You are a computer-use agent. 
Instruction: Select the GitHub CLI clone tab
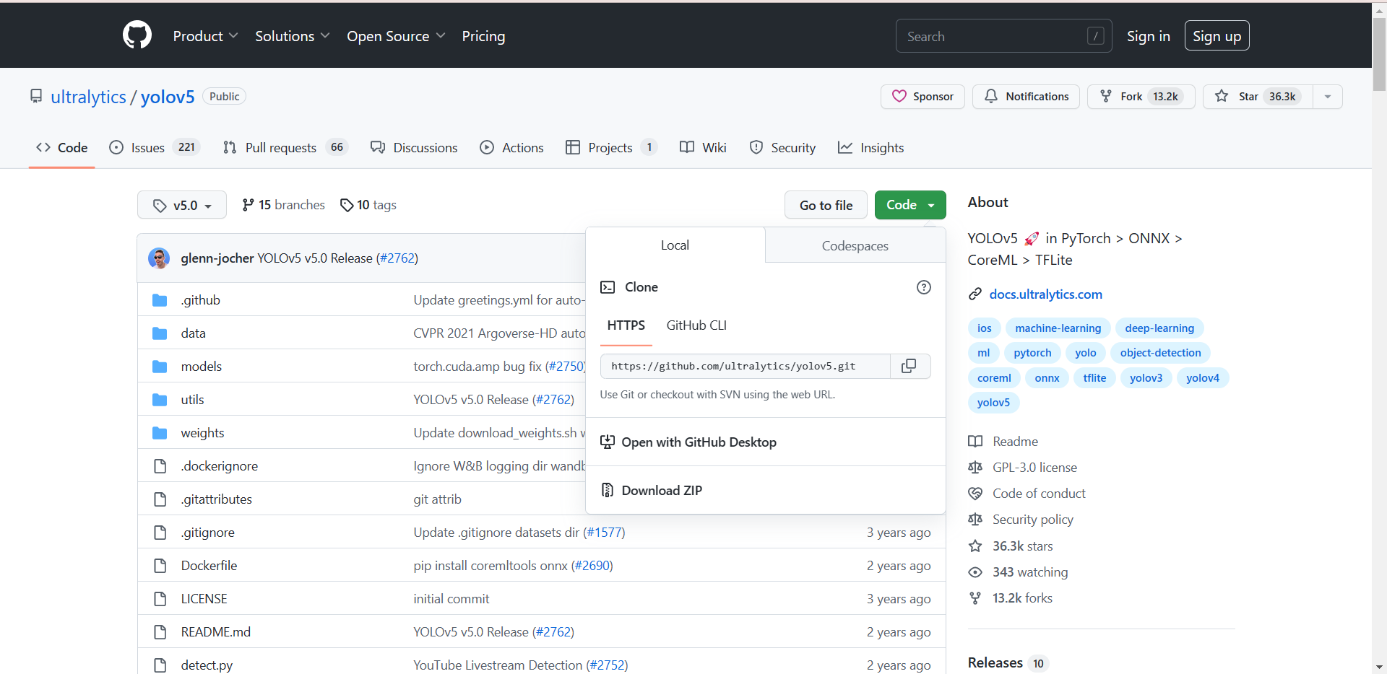696,325
